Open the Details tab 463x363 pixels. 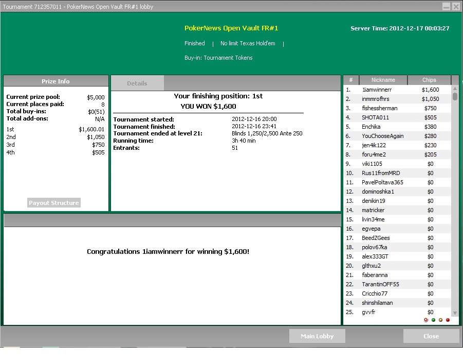[137, 83]
